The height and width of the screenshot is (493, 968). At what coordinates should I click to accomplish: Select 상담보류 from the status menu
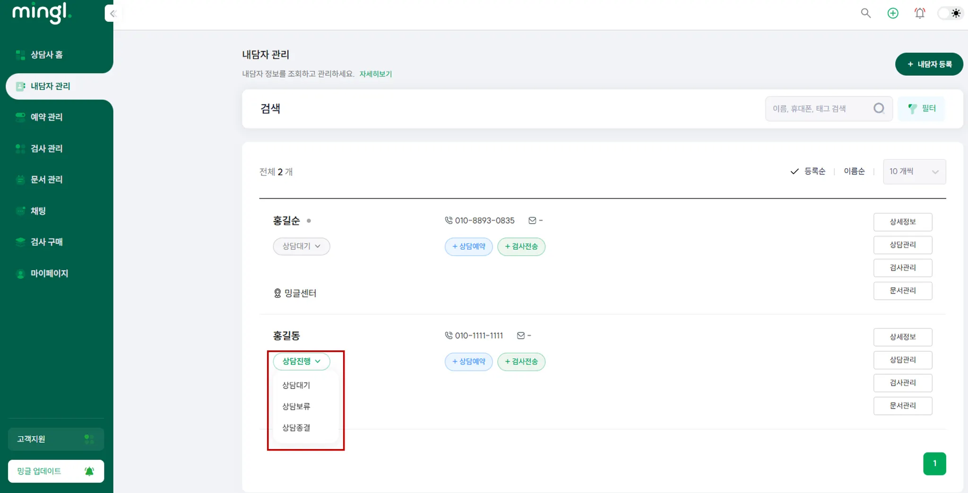pos(296,407)
